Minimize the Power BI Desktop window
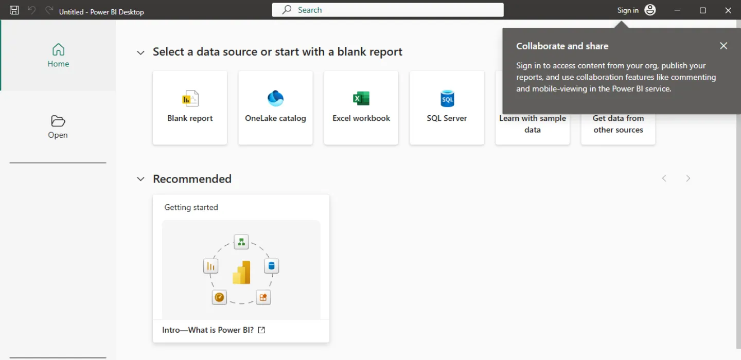The width and height of the screenshot is (741, 360). pyautogui.click(x=677, y=10)
